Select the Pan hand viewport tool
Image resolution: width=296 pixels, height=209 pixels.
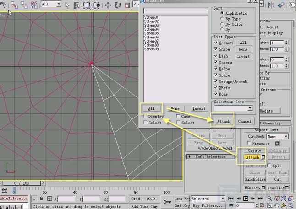(277, 205)
